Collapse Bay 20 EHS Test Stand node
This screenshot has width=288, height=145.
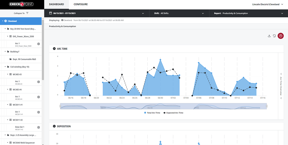coord(5,29)
